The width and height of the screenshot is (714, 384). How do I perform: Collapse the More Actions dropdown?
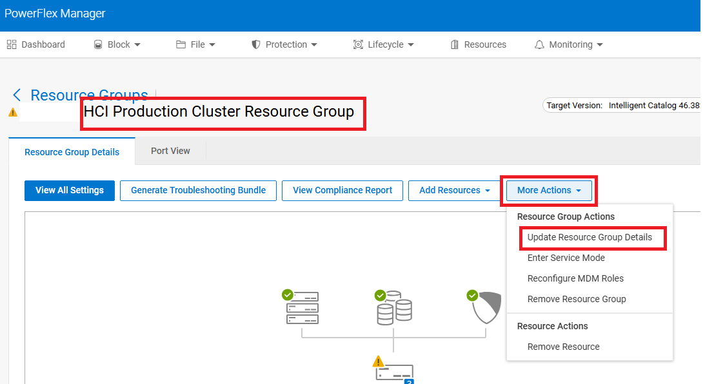point(548,190)
